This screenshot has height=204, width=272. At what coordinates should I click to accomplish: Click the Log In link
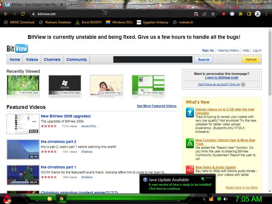coord(257,50)
